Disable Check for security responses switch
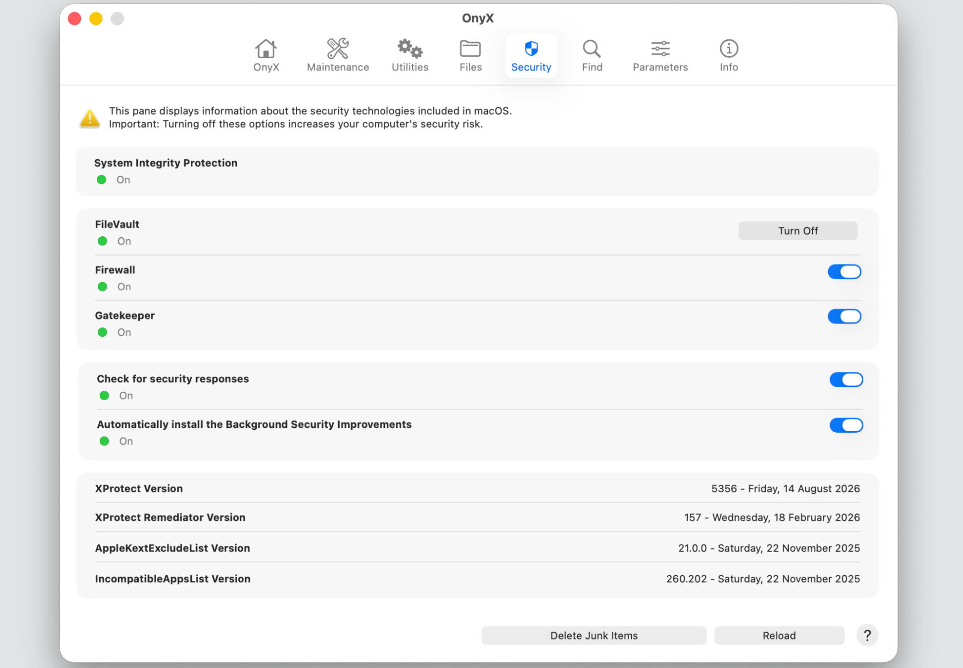The width and height of the screenshot is (963, 668). click(846, 380)
